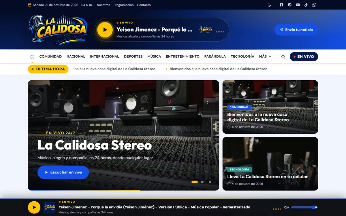This screenshot has height=216, width=346.
Task: Click the station logo in bottom player
Action: tap(50, 207)
